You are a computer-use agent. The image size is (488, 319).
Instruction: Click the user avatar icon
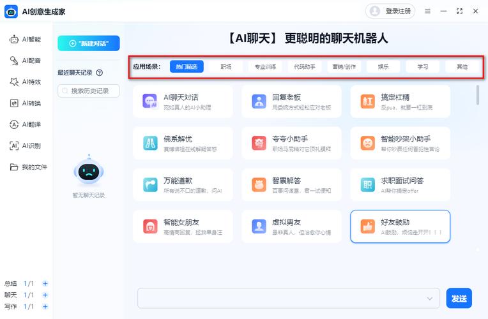(x=375, y=11)
